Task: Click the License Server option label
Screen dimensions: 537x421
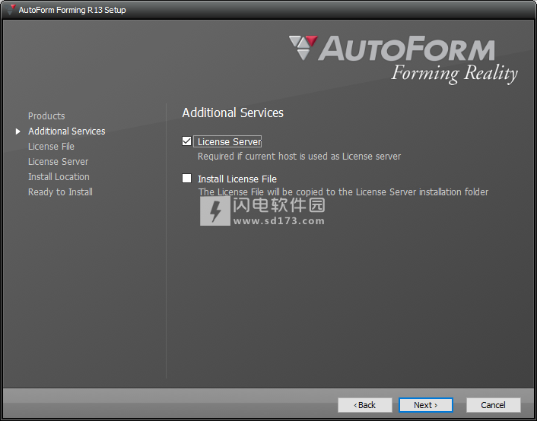Action: [229, 141]
